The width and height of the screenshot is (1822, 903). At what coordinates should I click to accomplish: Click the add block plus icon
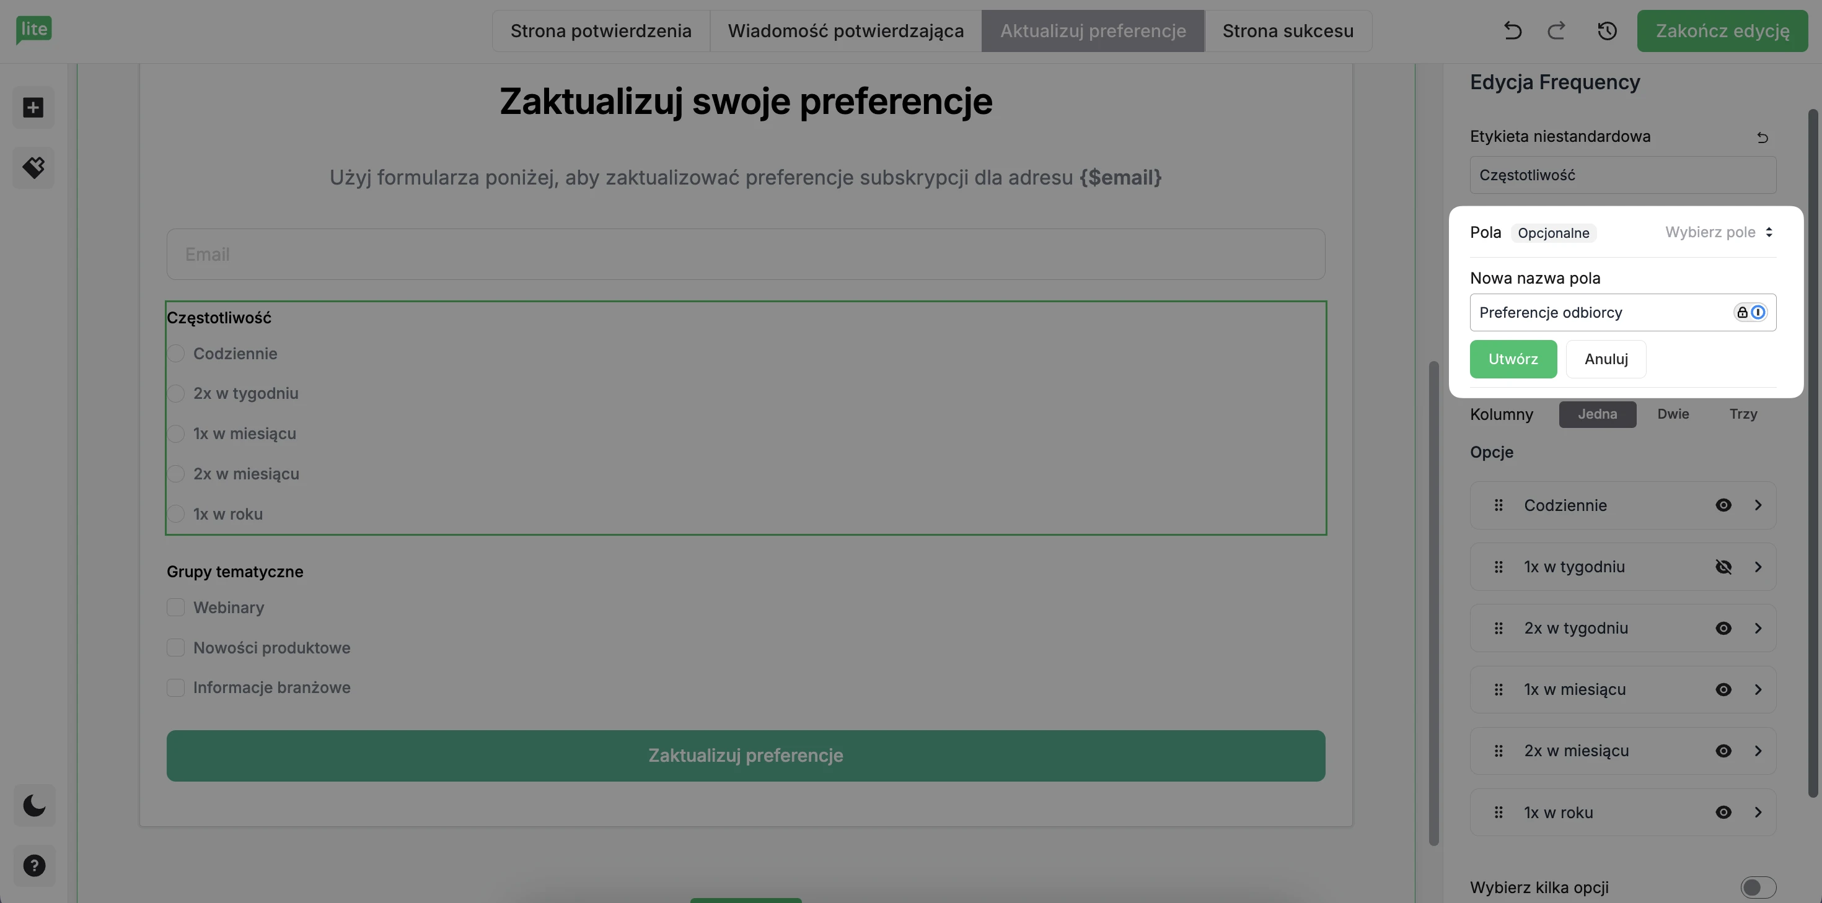pyautogui.click(x=33, y=108)
